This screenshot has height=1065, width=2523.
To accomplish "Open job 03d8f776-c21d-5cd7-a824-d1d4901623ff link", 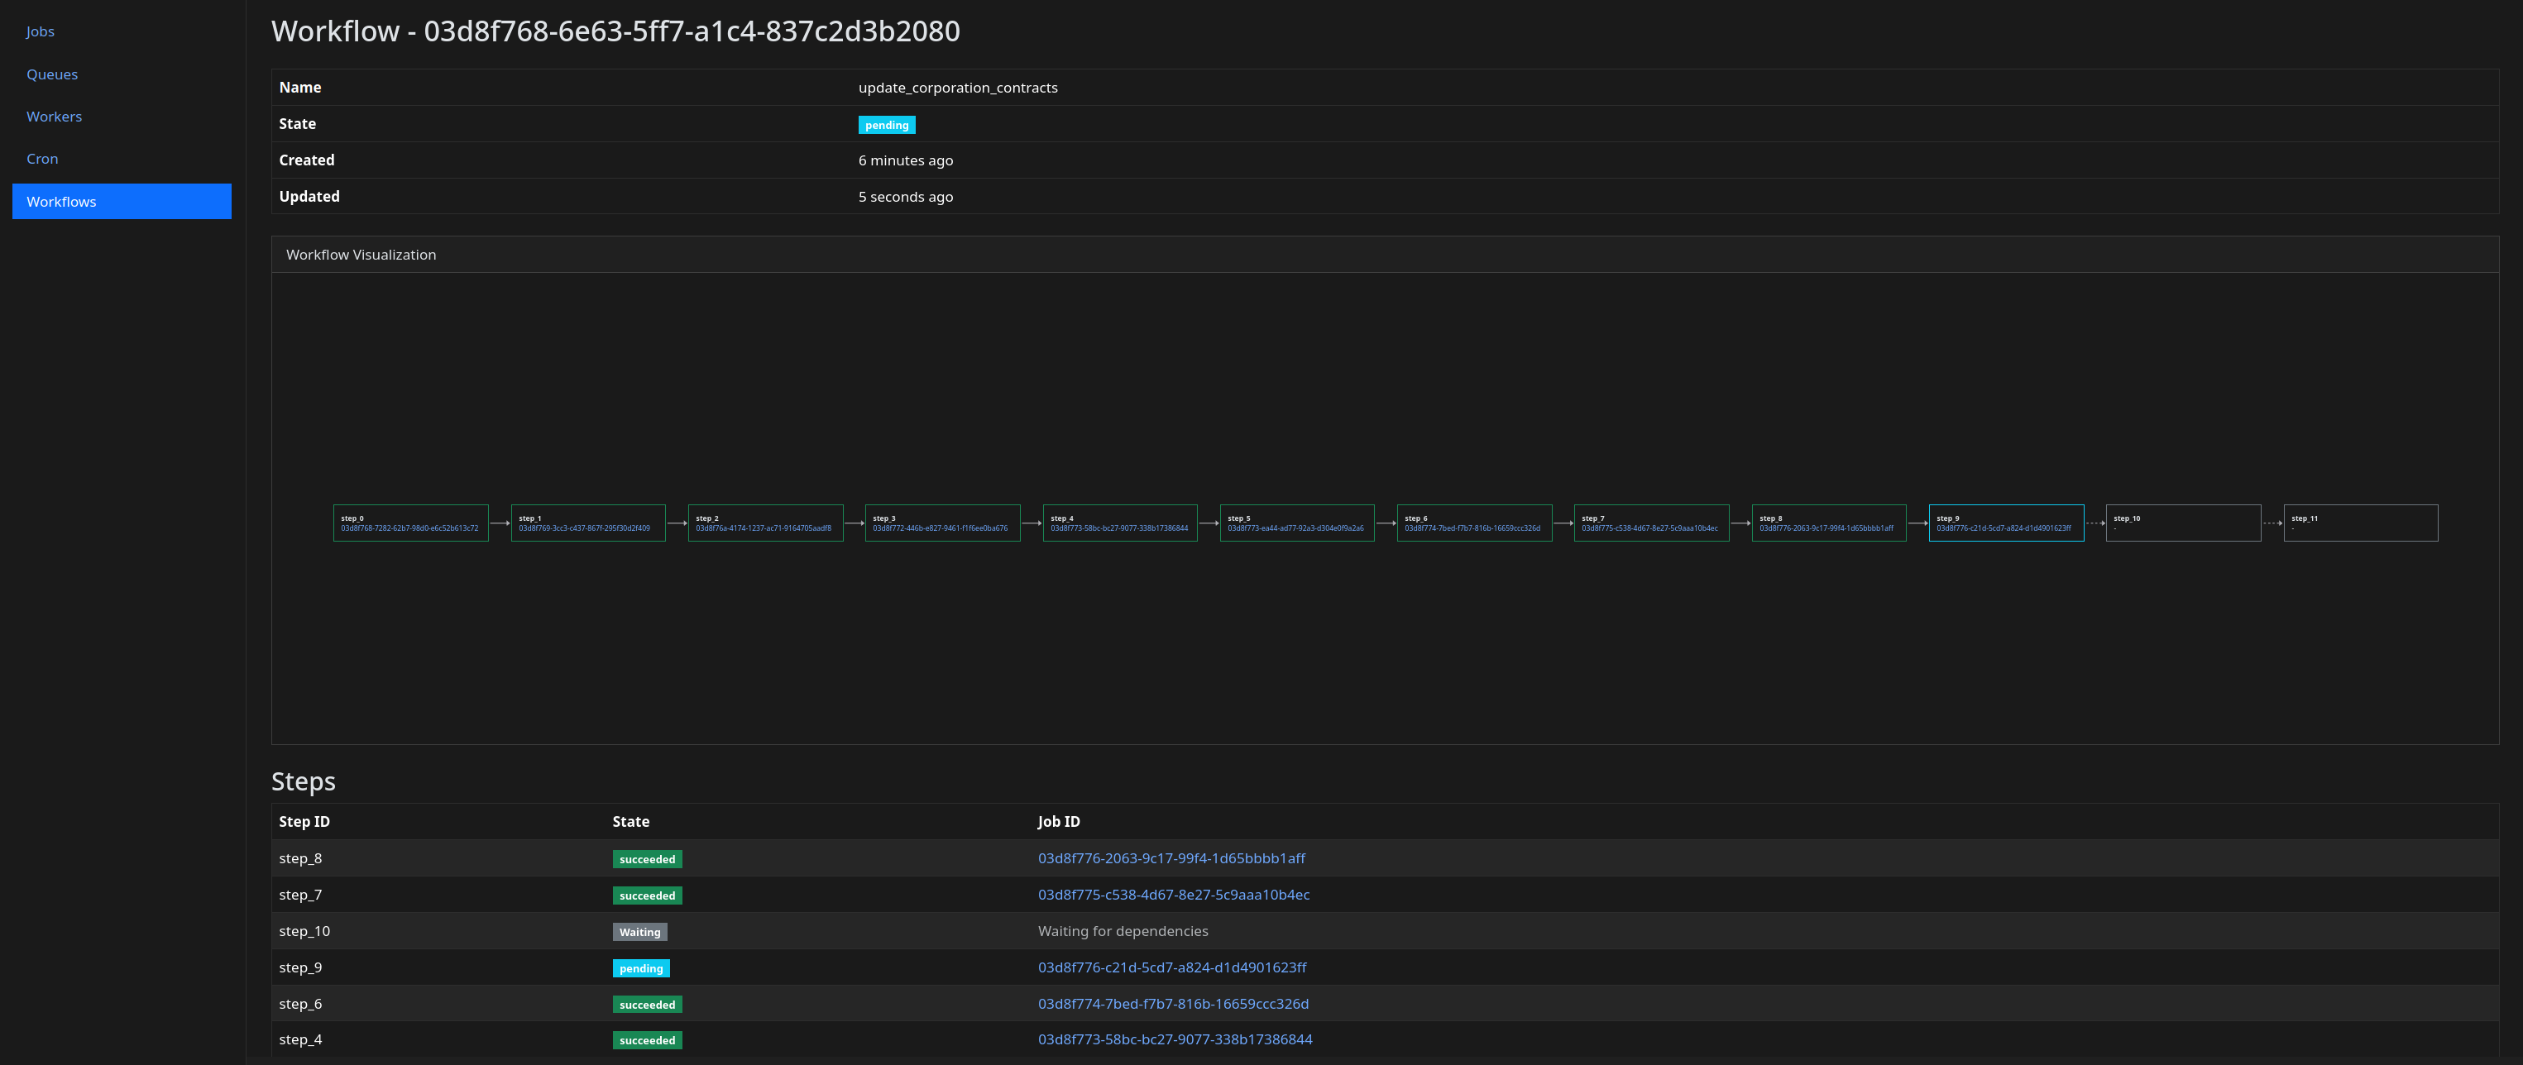I will [1172, 967].
